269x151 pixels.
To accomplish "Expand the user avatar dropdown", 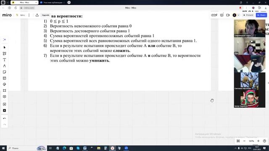I will [238, 15].
